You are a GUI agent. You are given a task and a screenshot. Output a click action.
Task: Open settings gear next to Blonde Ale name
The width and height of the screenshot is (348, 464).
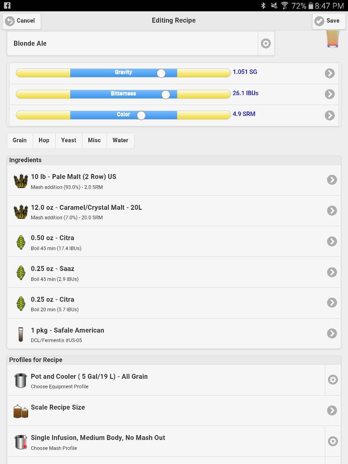(x=266, y=43)
